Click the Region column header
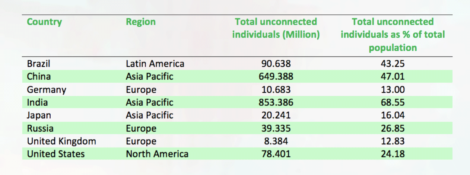 [x=140, y=22]
